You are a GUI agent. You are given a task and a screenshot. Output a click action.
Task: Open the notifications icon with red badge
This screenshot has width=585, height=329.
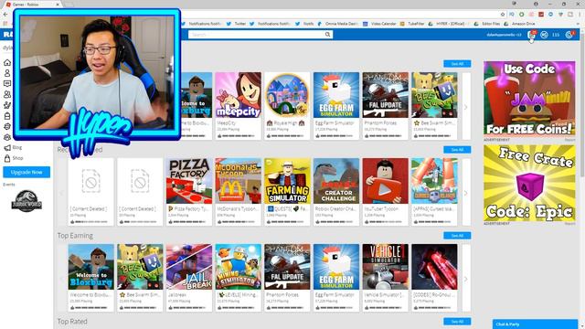pyautogui.click(x=532, y=35)
